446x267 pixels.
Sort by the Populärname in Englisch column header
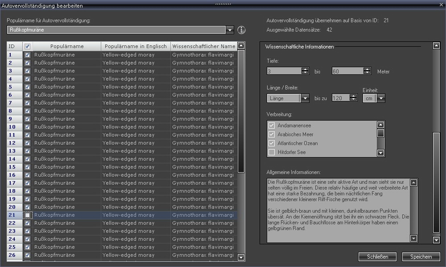[x=136, y=46]
